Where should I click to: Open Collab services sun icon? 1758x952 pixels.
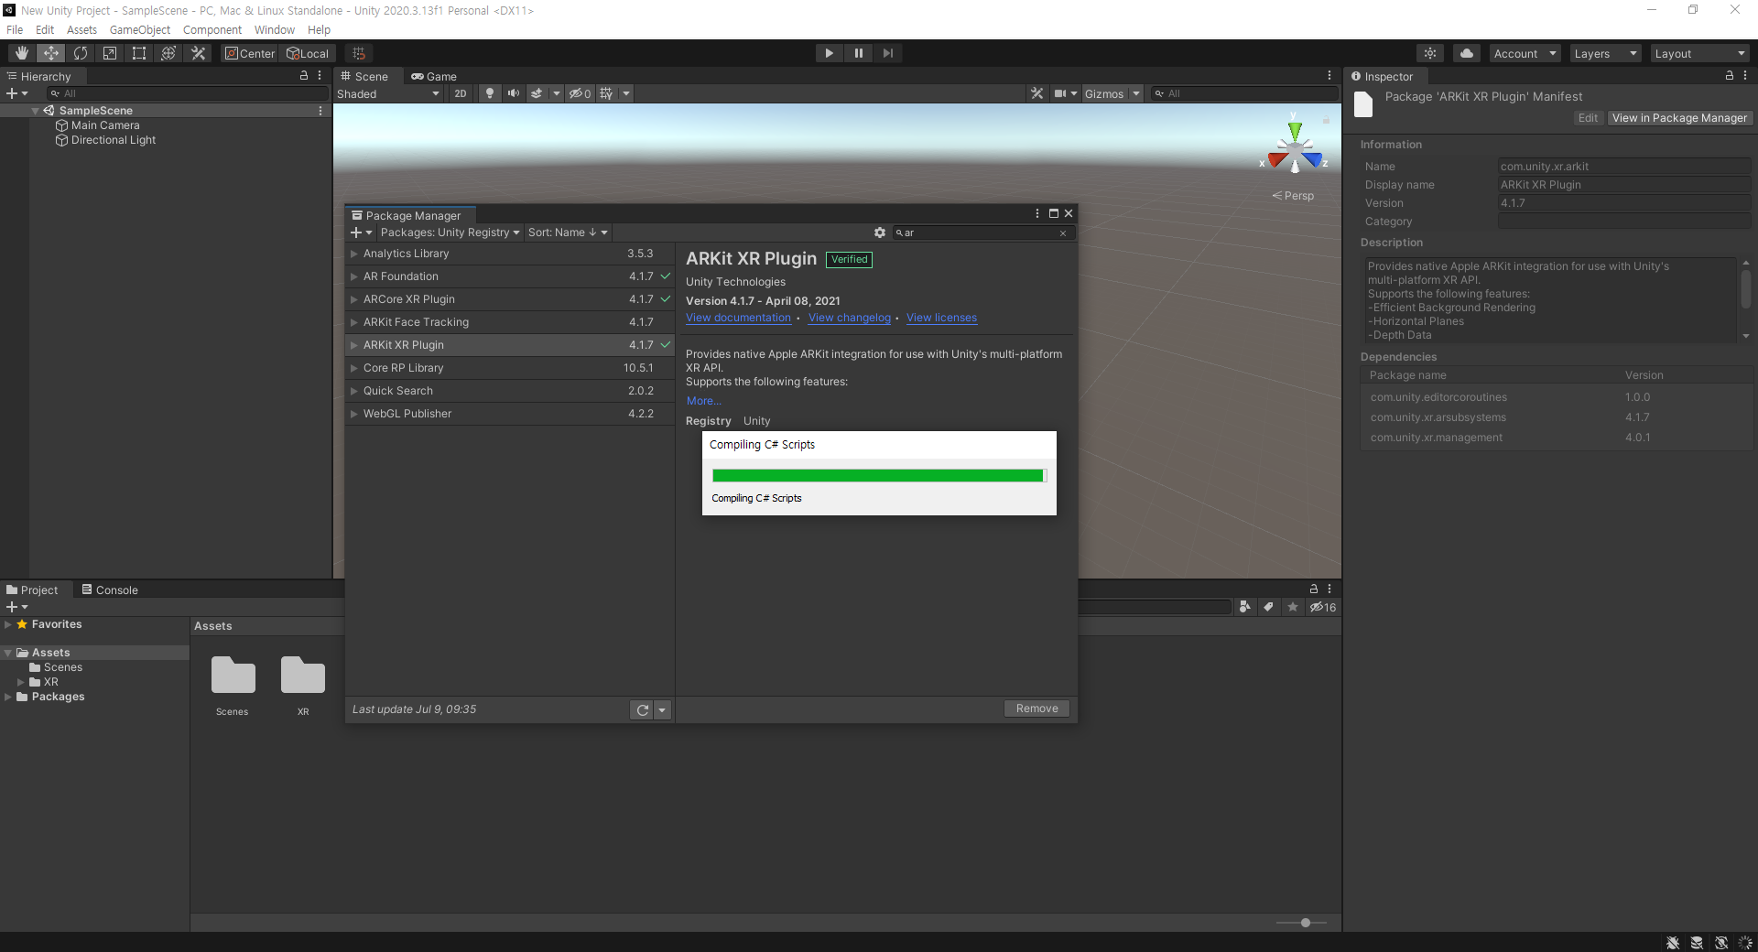(1430, 53)
